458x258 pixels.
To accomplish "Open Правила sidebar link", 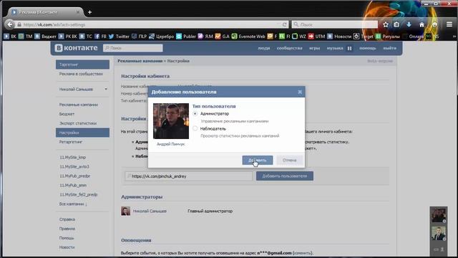I will (67, 229).
